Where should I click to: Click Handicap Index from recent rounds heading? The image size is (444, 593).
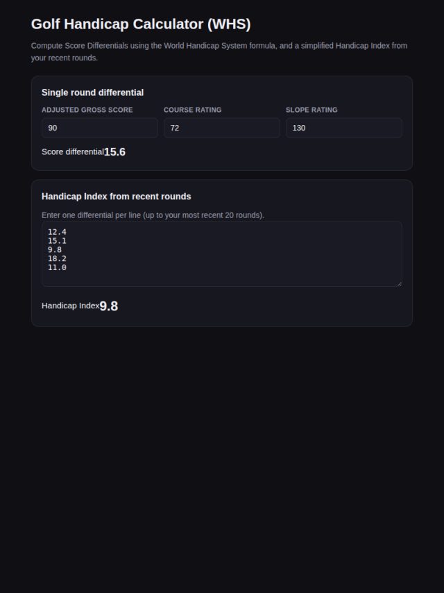117,197
